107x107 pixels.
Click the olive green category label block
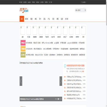pyautogui.click(x=23, y=55)
